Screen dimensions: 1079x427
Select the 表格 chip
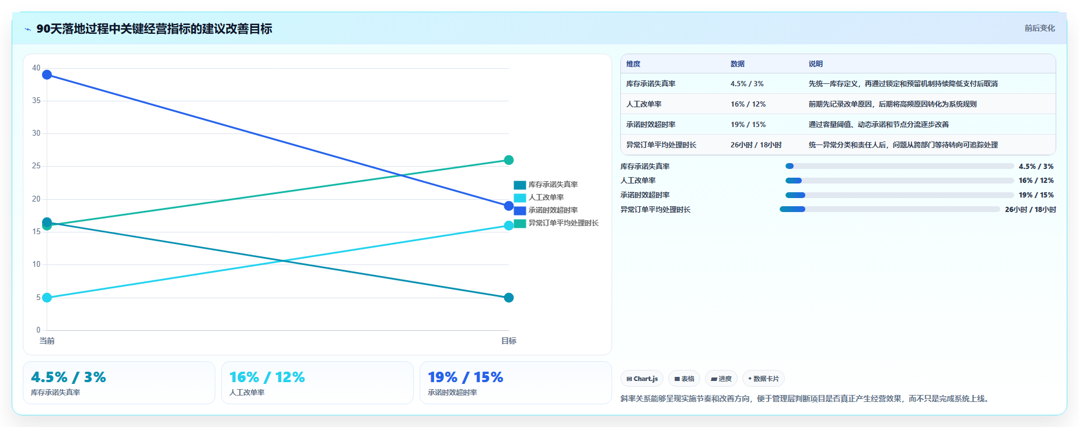[x=684, y=379]
